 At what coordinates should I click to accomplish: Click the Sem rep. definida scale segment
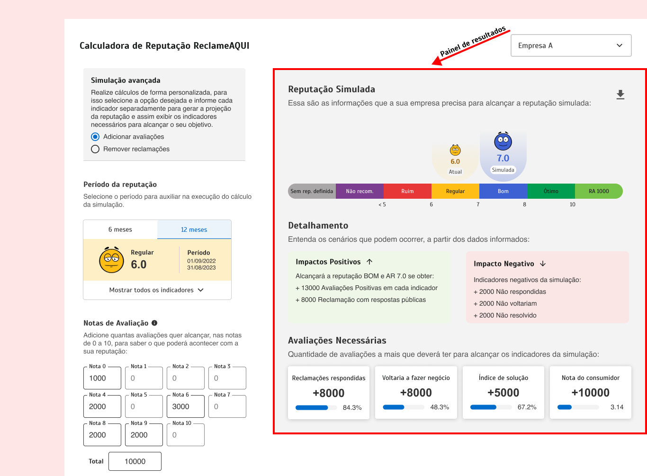pyautogui.click(x=312, y=191)
